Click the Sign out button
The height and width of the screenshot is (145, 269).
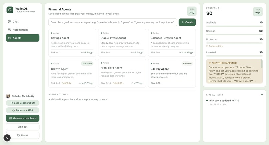point(22,127)
